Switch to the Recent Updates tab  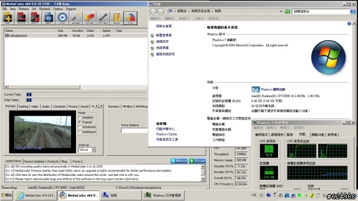(x=34, y=161)
